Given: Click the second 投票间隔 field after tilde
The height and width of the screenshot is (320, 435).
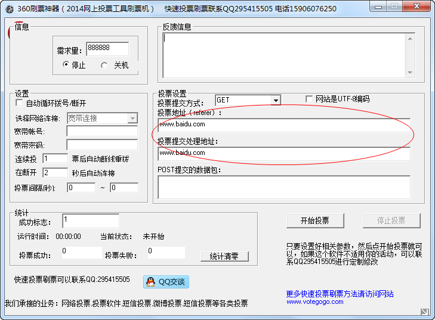Looking at the screenshot, I should (124, 188).
